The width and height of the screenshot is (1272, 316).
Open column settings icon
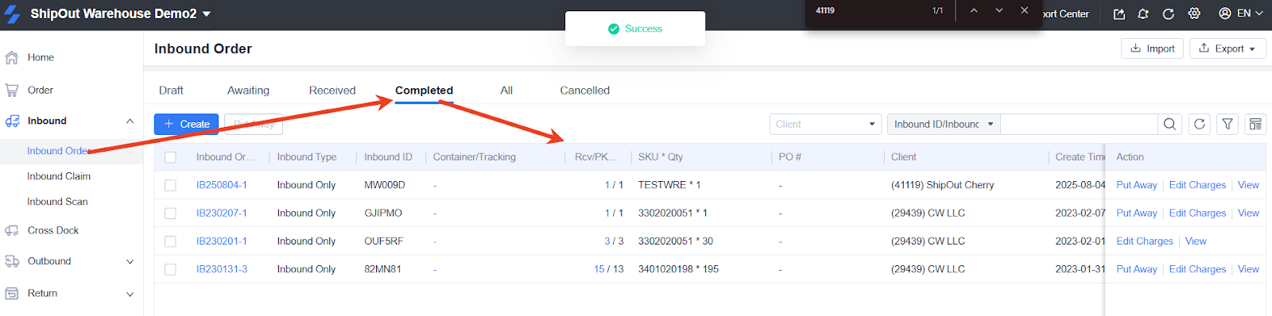click(1255, 124)
